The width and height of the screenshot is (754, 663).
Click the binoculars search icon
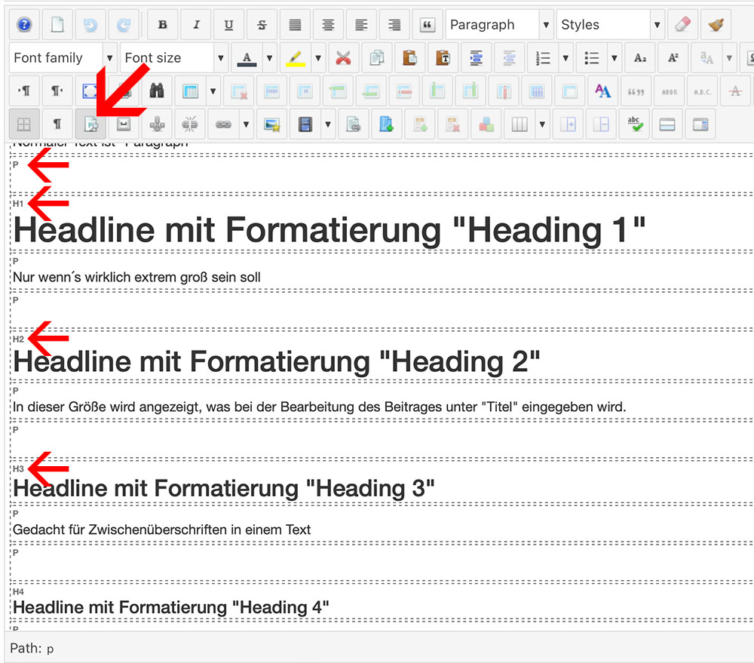(x=158, y=91)
